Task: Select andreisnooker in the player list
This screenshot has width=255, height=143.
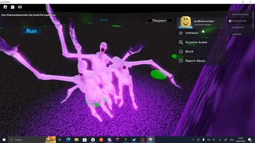Action: (239, 21)
